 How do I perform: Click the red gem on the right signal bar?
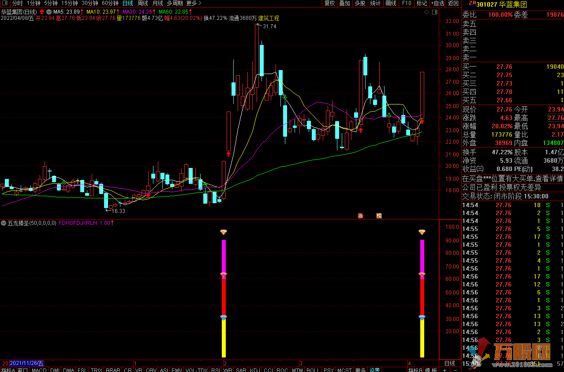(422, 275)
